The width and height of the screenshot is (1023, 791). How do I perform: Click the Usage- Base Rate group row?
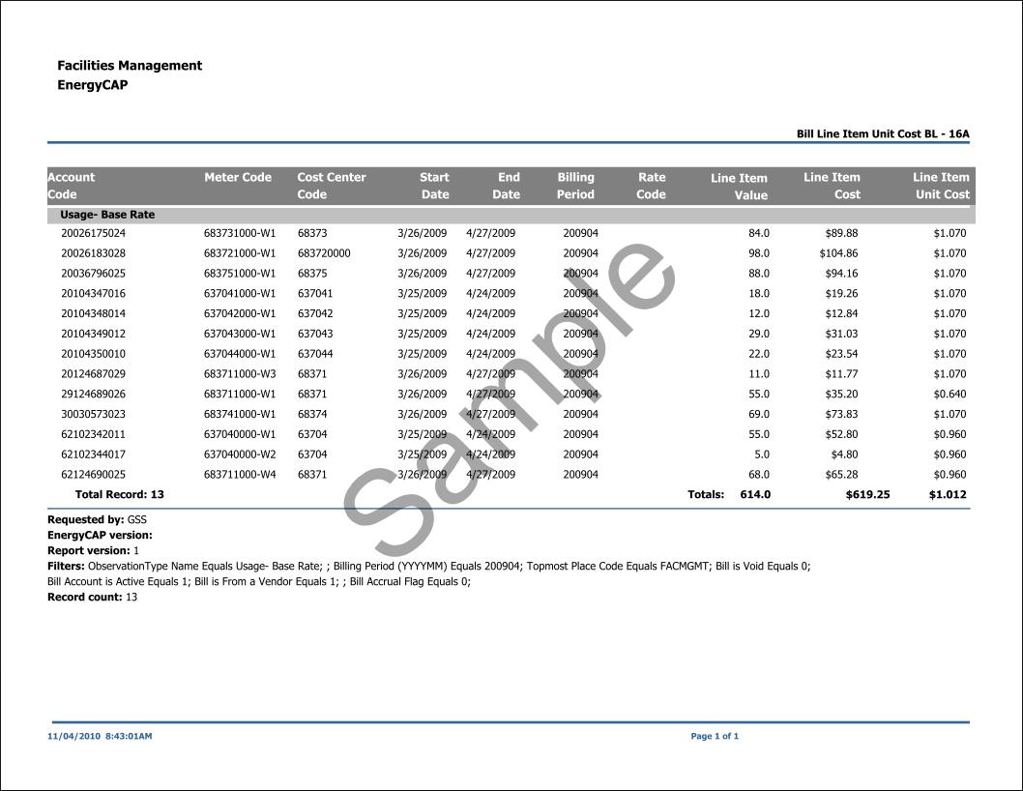click(x=107, y=215)
